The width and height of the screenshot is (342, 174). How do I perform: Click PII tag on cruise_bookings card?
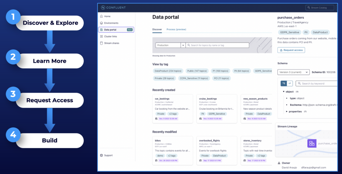pos(203,114)
